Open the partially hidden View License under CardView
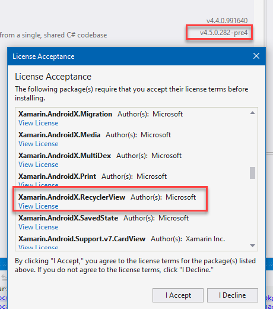 [39, 247]
